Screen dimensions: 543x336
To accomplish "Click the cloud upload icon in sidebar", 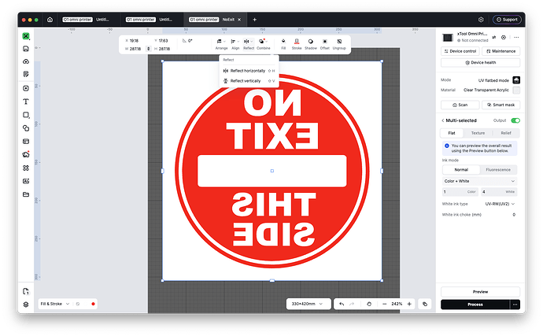I will pyautogui.click(x=26, y=61).
